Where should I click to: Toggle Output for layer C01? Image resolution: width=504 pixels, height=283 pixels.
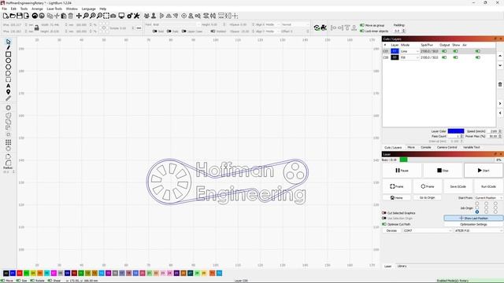(x=444, y=51)
